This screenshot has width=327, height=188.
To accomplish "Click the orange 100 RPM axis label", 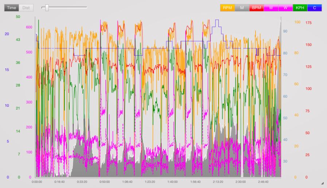I will [297, 22].
